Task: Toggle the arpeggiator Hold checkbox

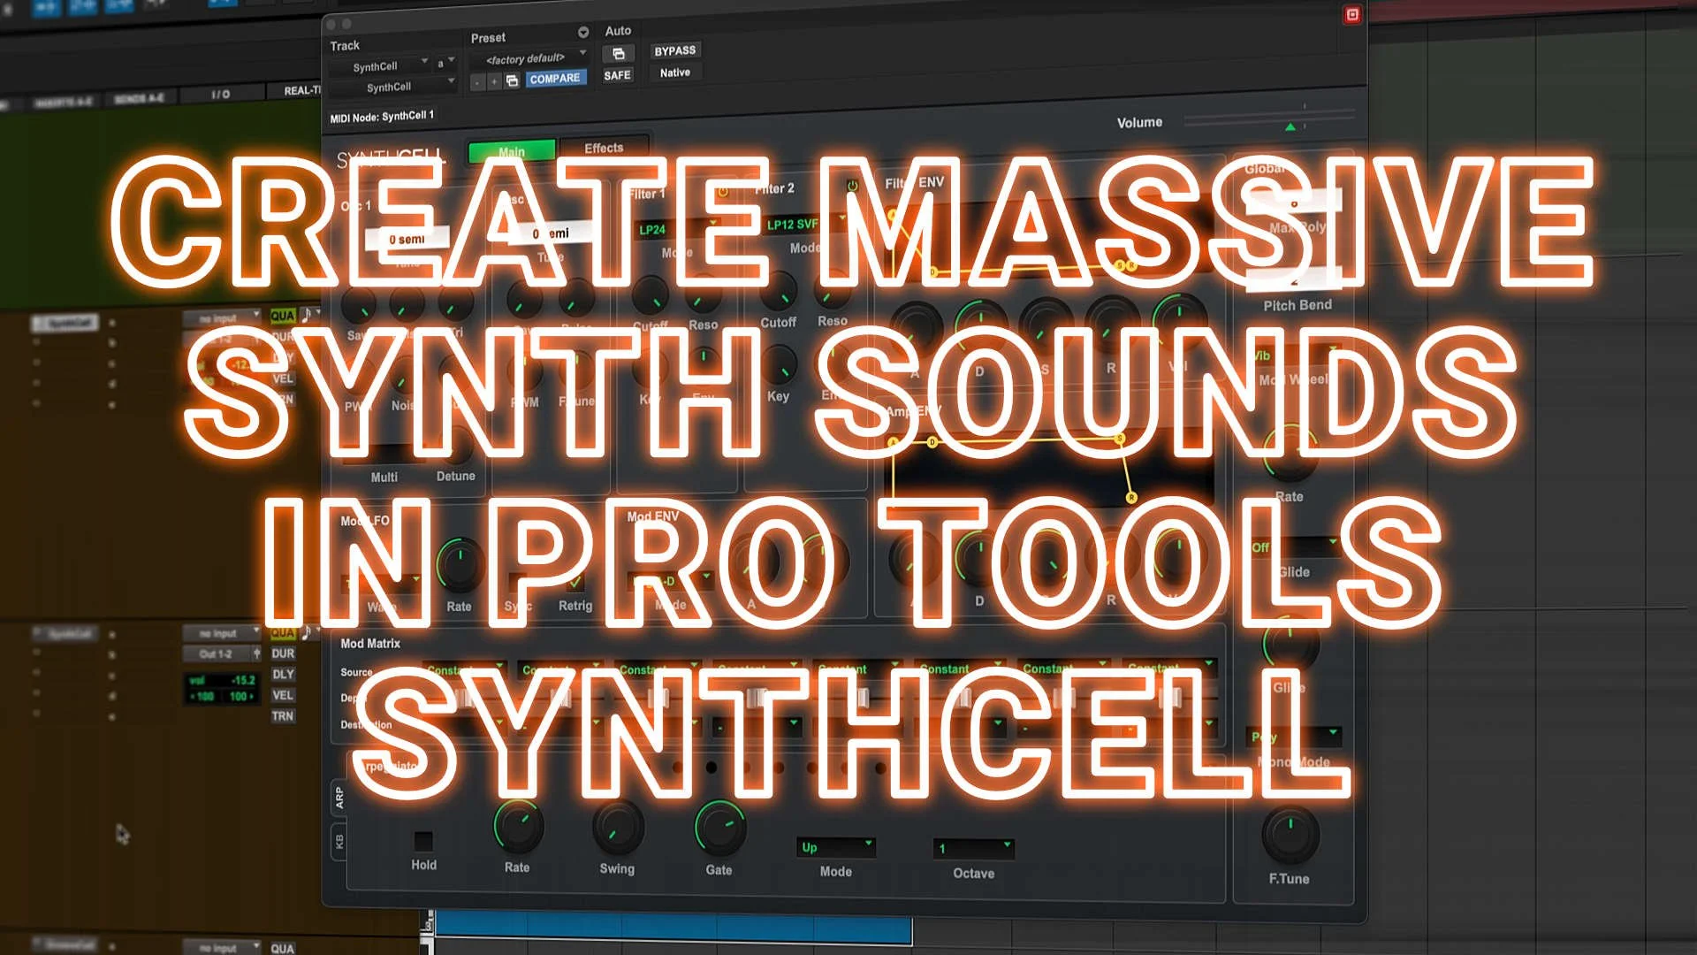Action: [423, 840]
